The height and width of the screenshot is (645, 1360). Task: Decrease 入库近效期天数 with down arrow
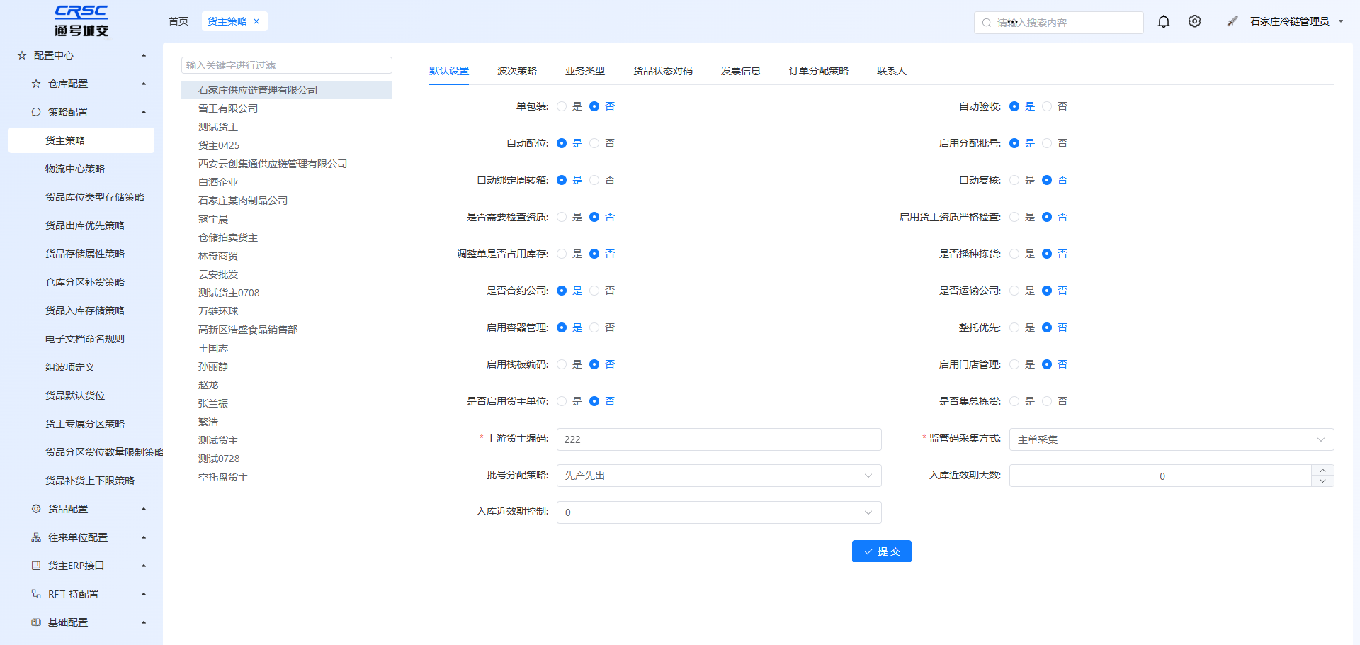click(1322, 481)
